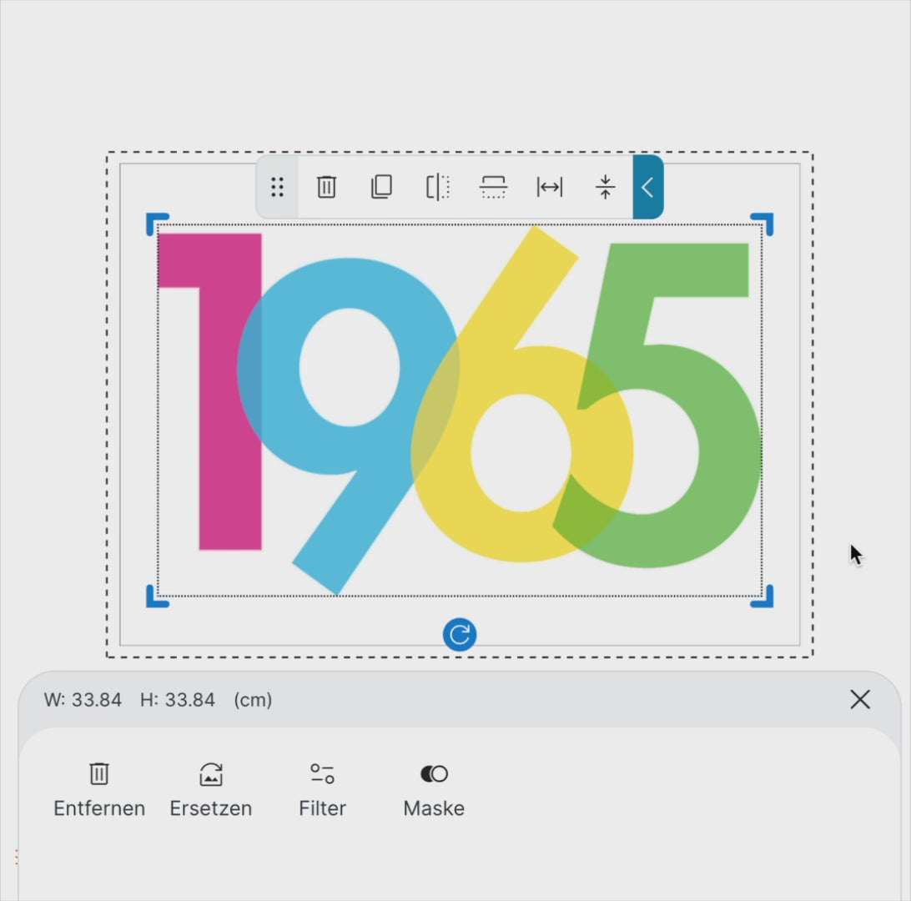Image resolution: width=911 pixels, height=901 pixels.
Task: Duplicate the image via the copy icon
Action: pyautogui.click(x=381, y=187)
